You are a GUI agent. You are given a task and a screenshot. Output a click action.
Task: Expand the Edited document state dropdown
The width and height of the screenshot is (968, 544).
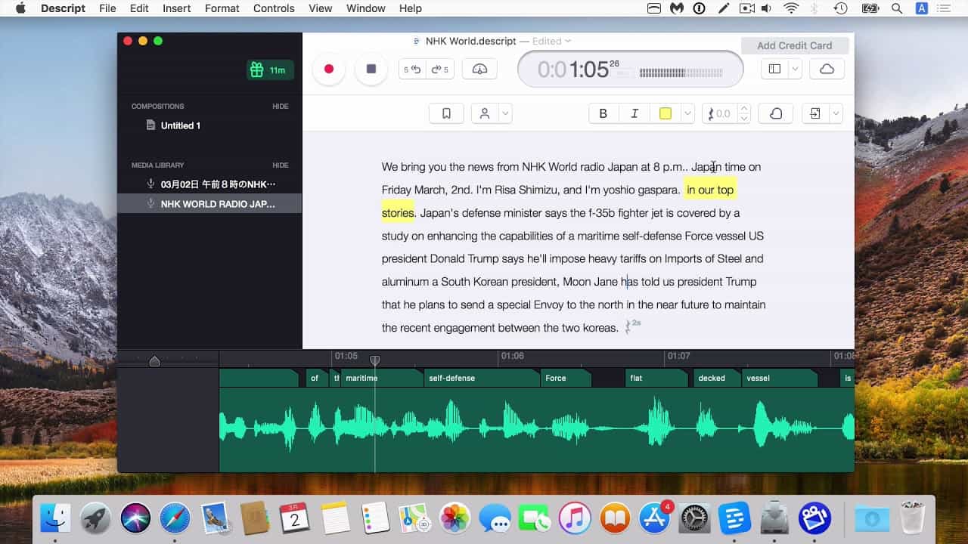click(x=569, y=41)
